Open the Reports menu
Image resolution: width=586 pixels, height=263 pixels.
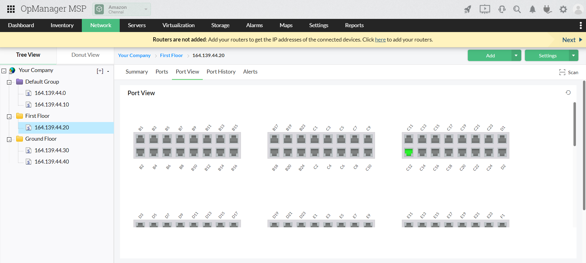coord(354,25)
